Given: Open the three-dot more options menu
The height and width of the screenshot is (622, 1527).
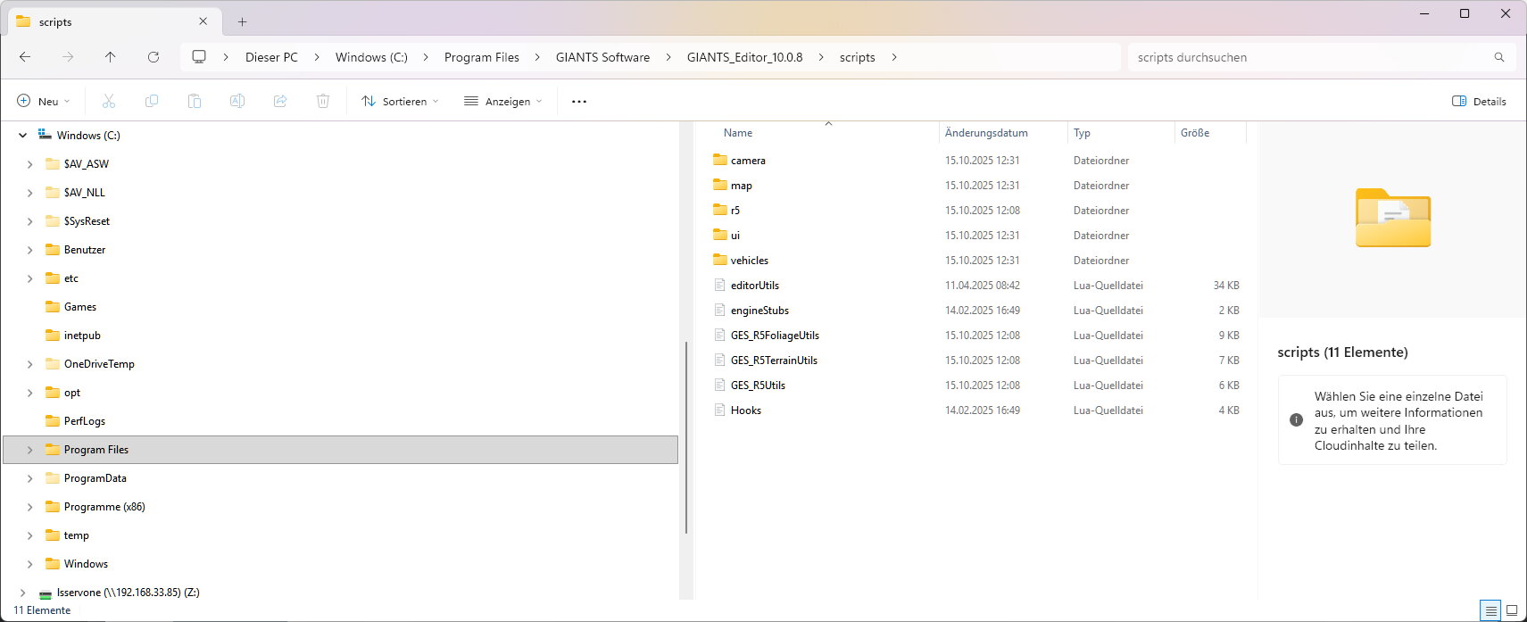Looking at the screenshot, I should pos(579,102).
